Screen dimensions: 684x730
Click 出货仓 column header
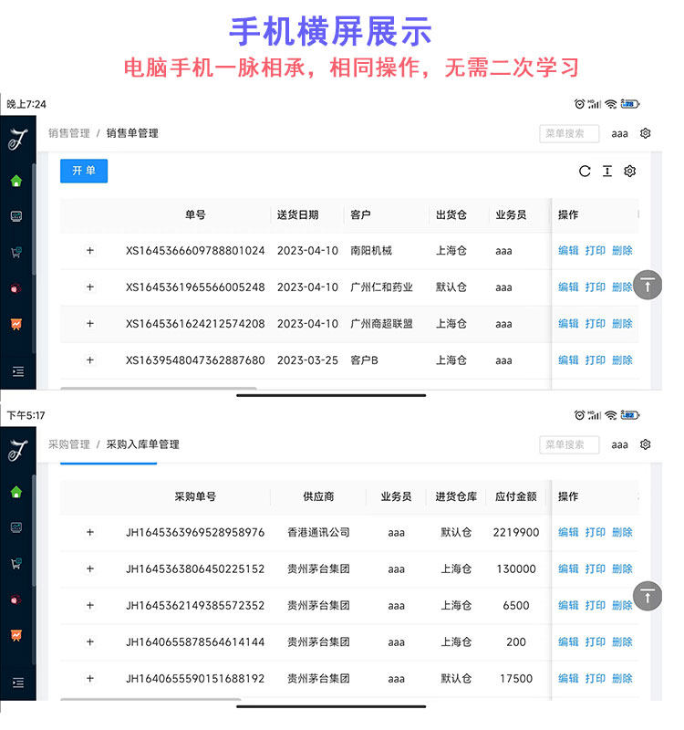pos(451,214)
